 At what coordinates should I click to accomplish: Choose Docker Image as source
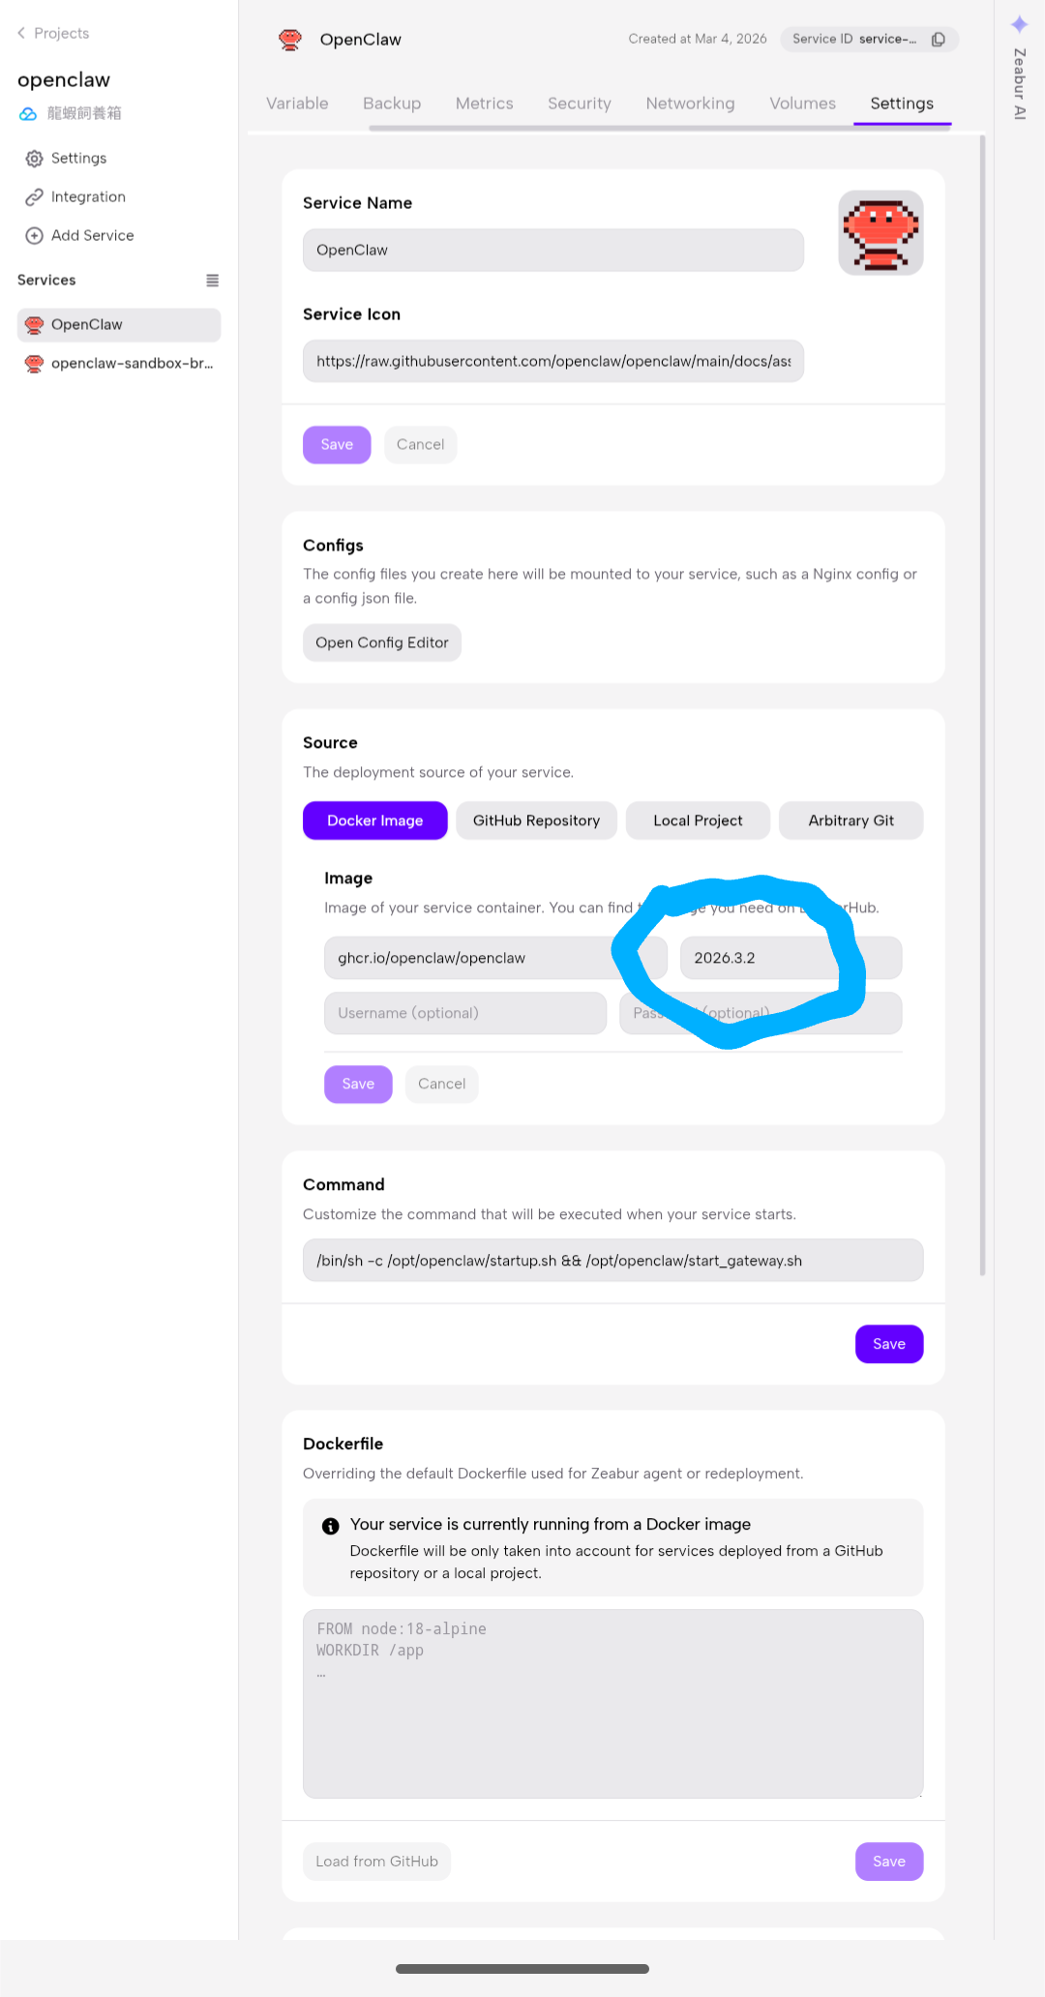[x=374, y=820]
